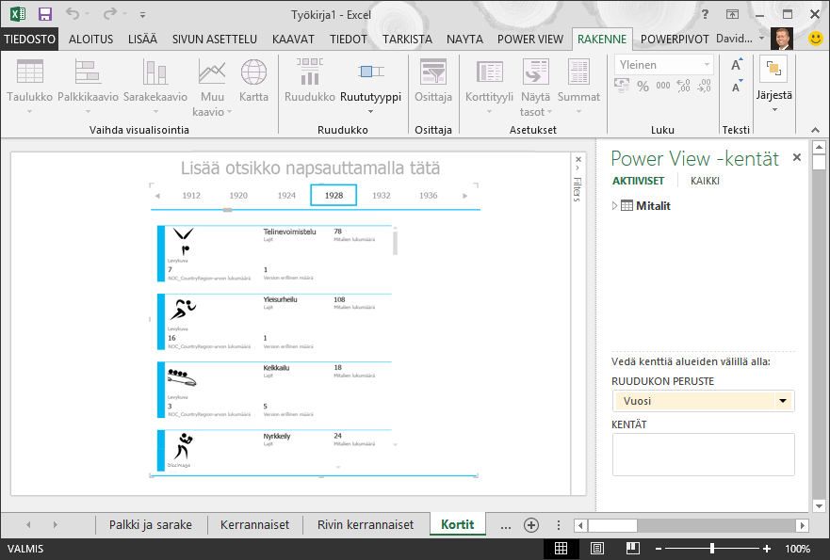The image size is (830, 560).
Task: Switch to Page Layout view icon
Action: click(x=597, y=549)
